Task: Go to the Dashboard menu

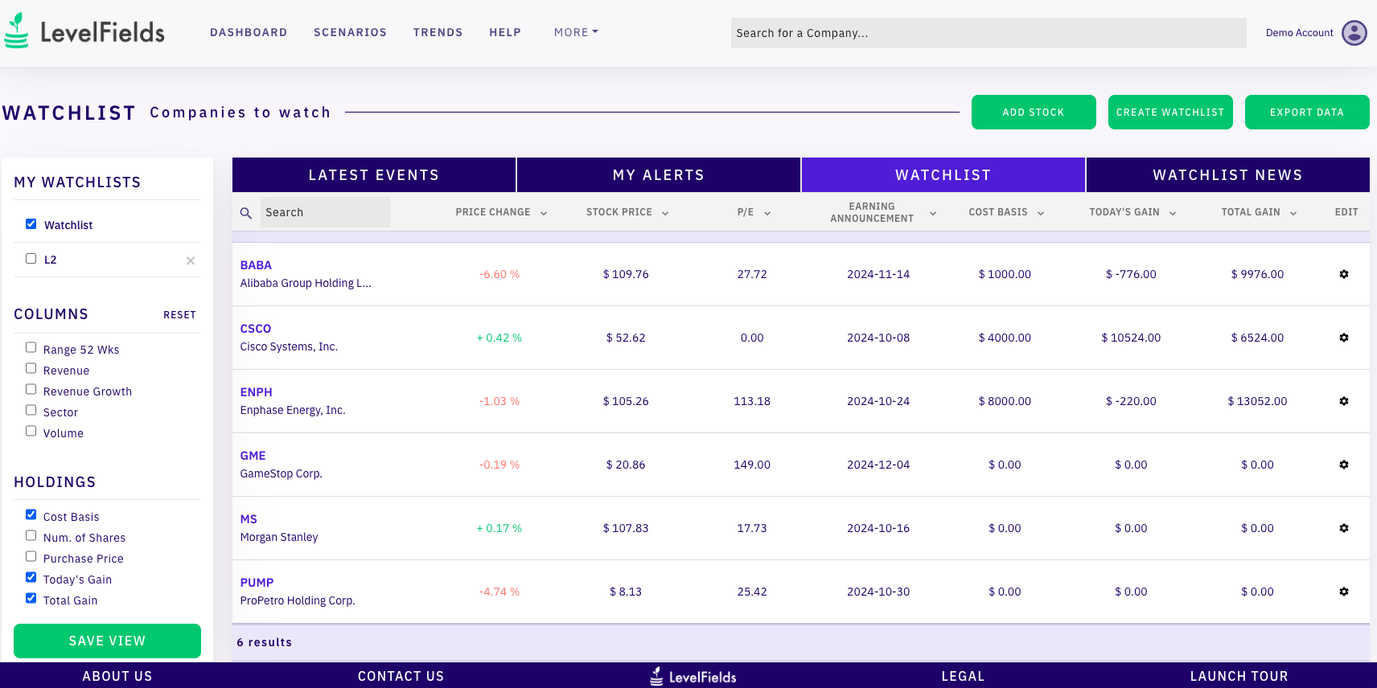Action: 249,32
